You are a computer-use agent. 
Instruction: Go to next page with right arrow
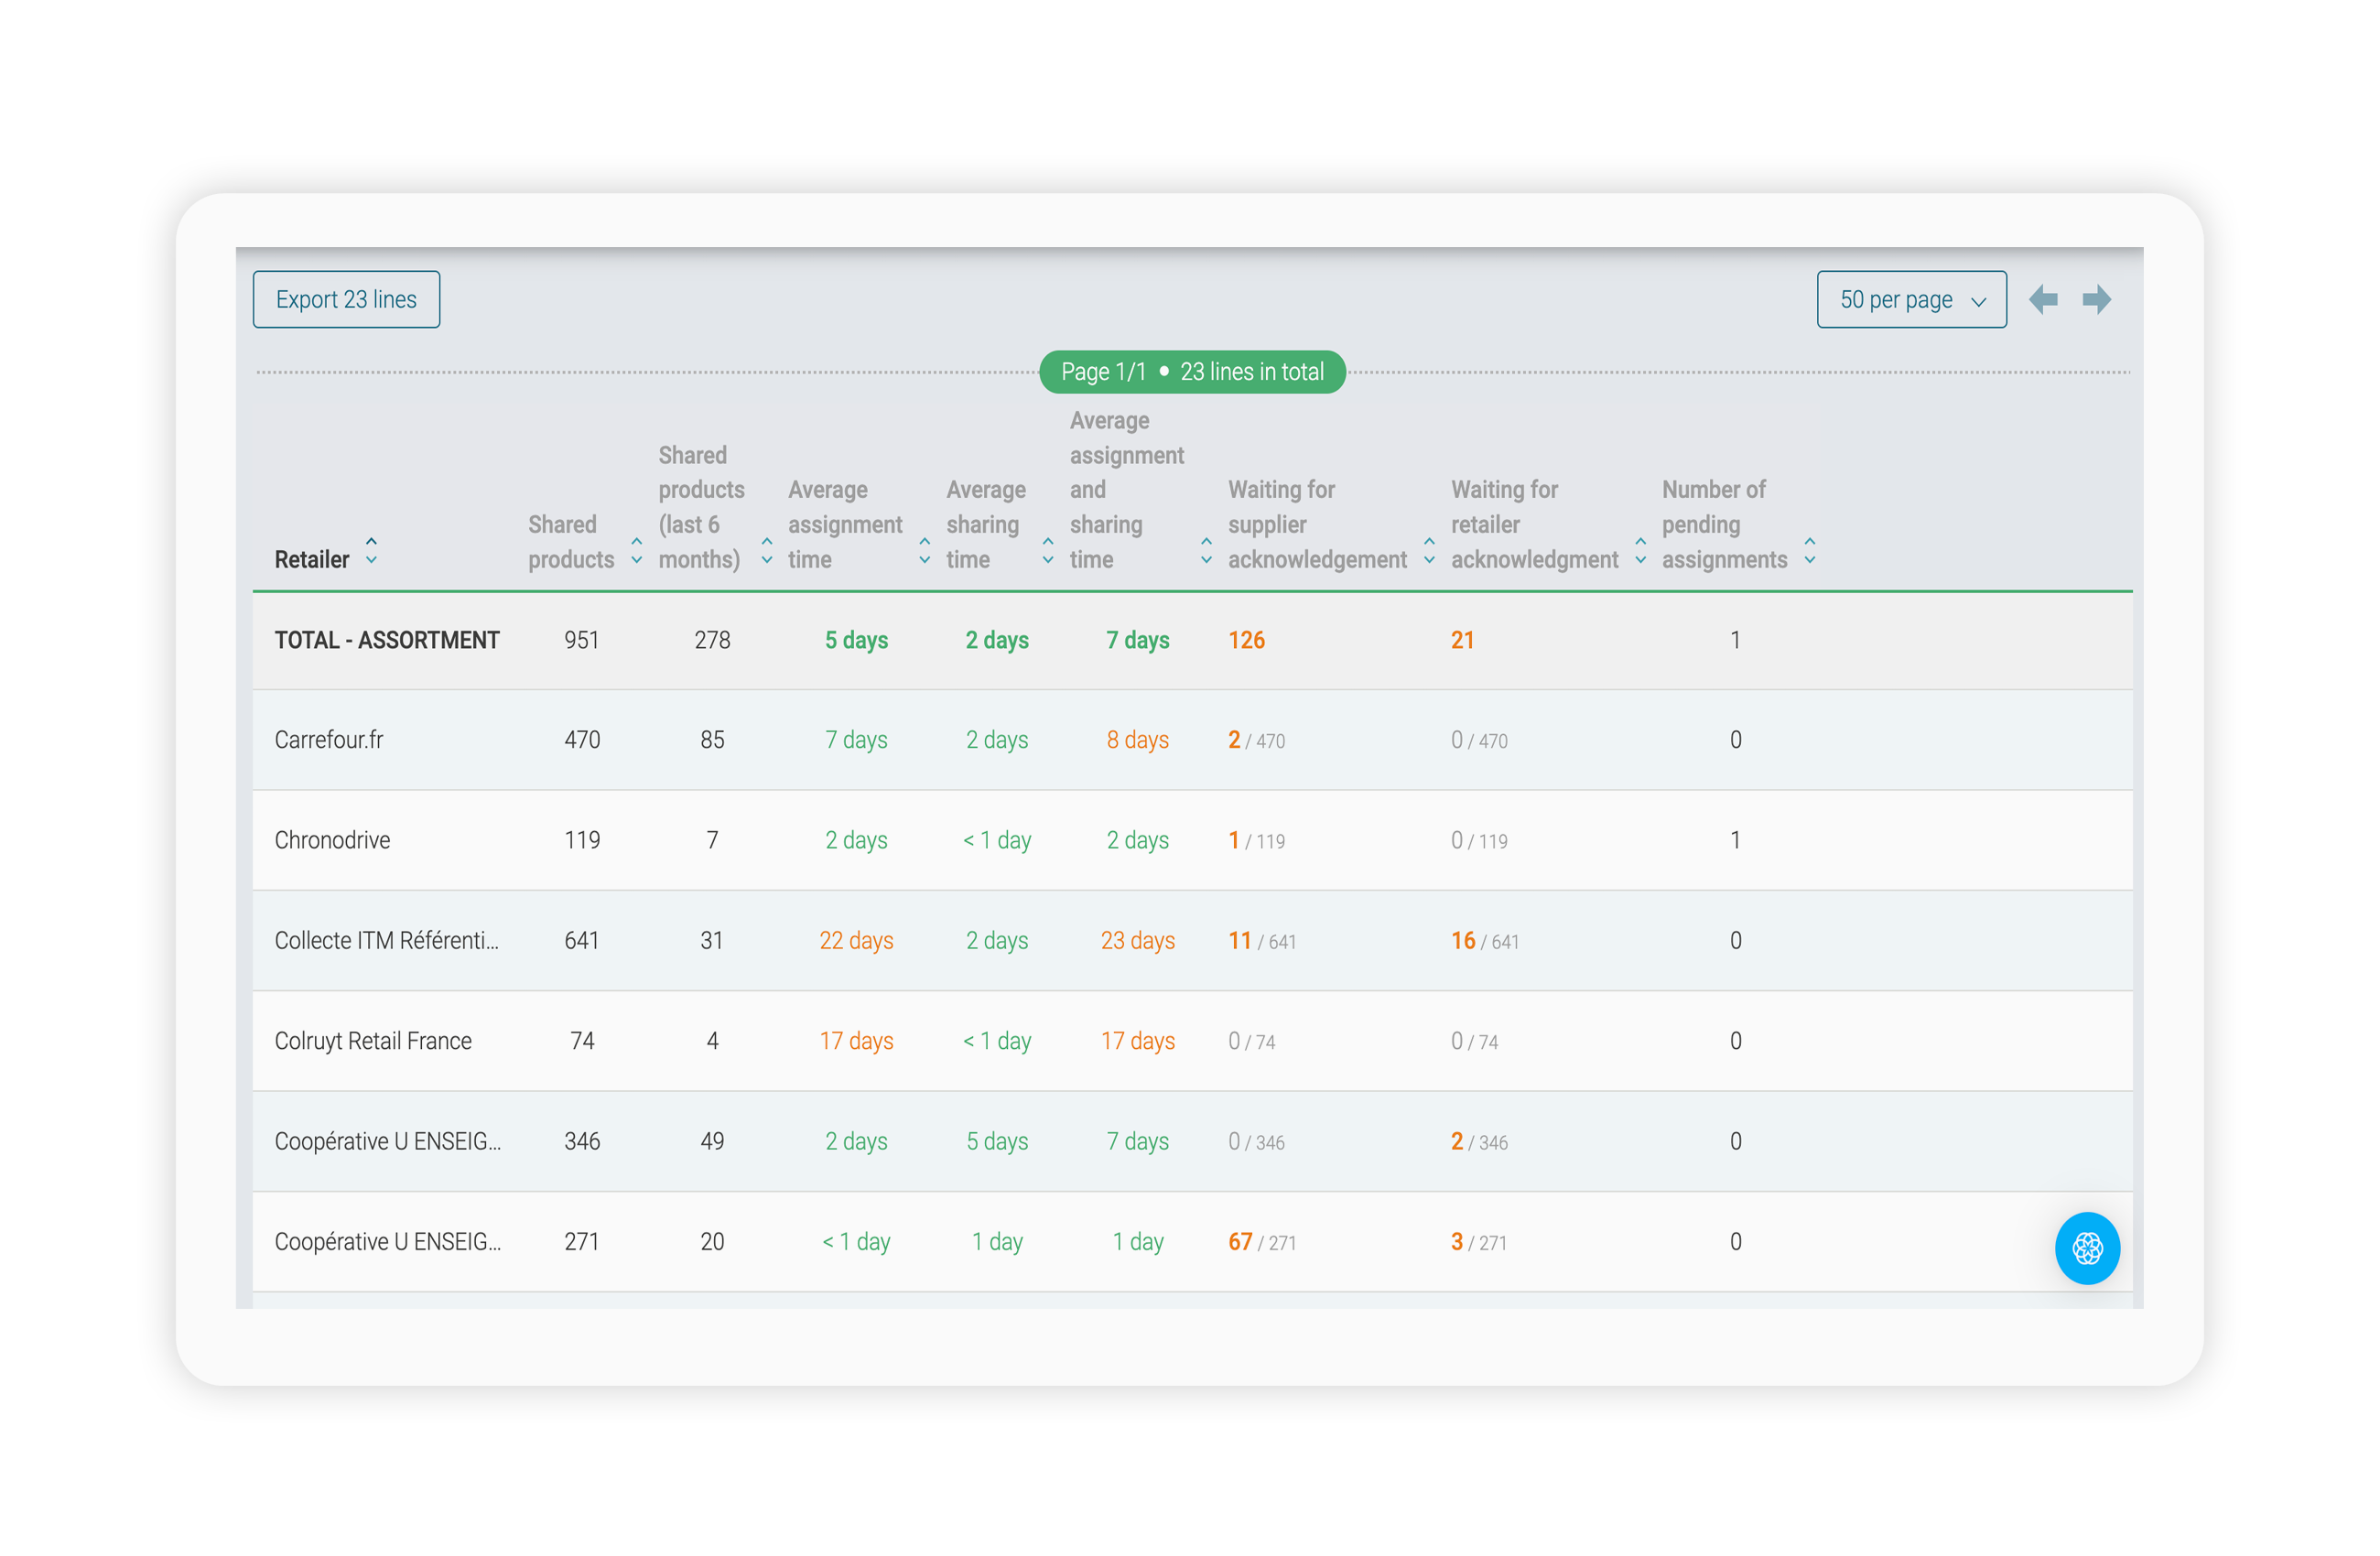coord(2097,299)
